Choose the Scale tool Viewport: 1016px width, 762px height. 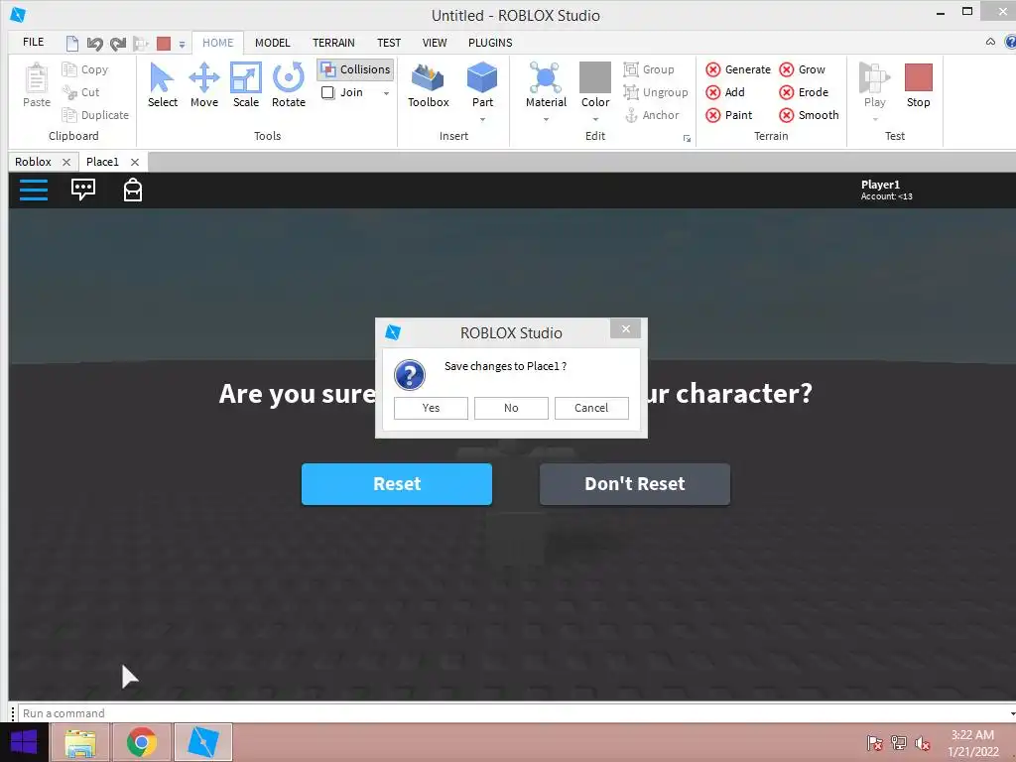pyautogui.click(x=246, y=85)
